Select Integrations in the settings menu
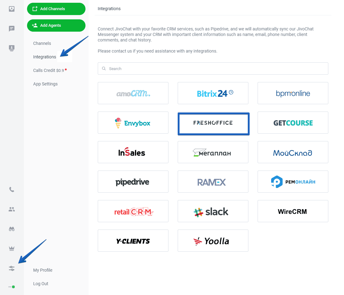 click(x=45, y=57)
